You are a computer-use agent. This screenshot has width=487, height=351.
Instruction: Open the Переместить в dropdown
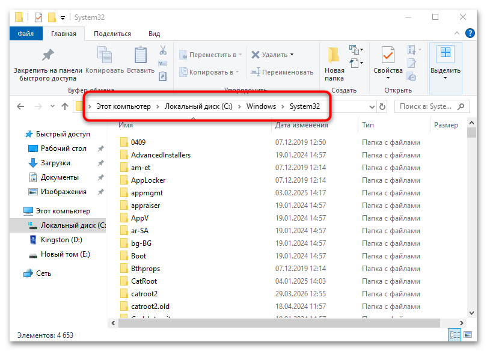coord(239,54)
